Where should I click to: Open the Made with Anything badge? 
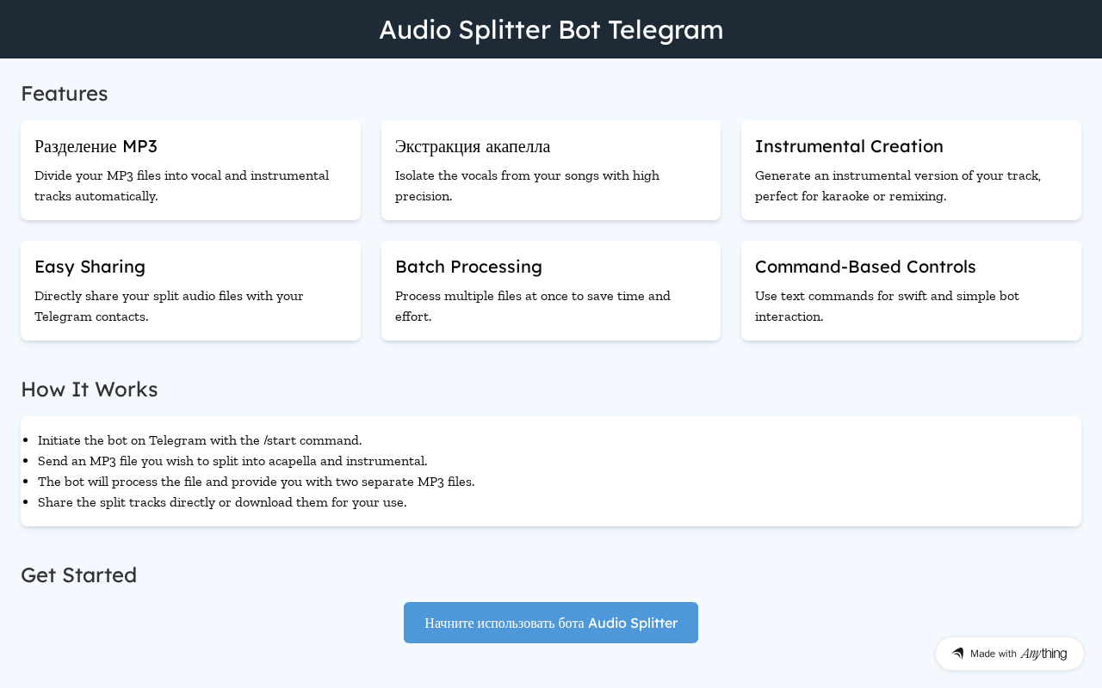1010,654
